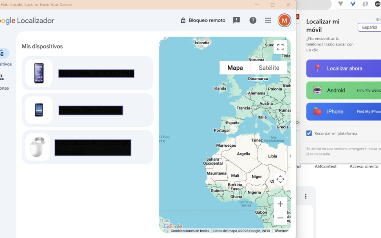
Task: Click the Localizar mi móvil heading
Action: (323, 26)
